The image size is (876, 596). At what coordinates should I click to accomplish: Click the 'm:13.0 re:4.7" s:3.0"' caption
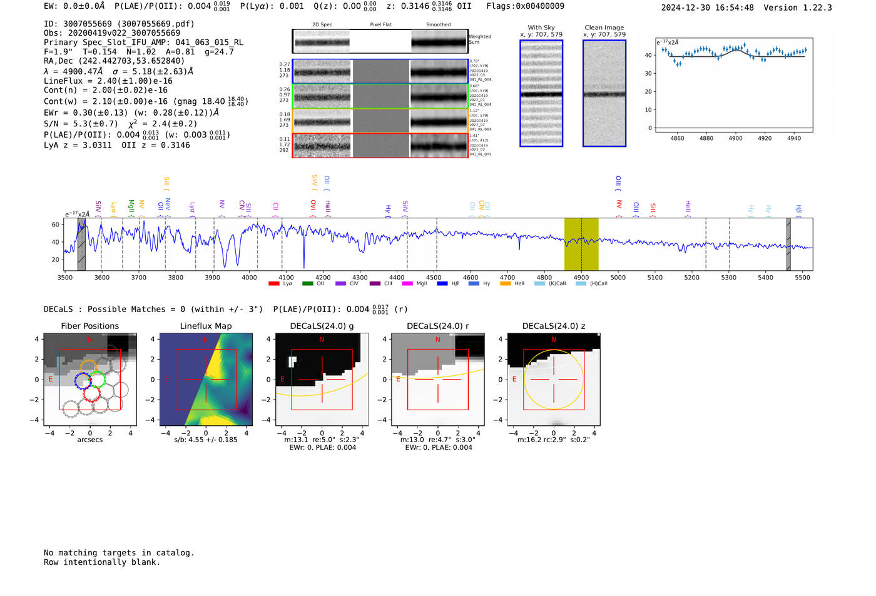pyautogui.click(x=438, y=440)
